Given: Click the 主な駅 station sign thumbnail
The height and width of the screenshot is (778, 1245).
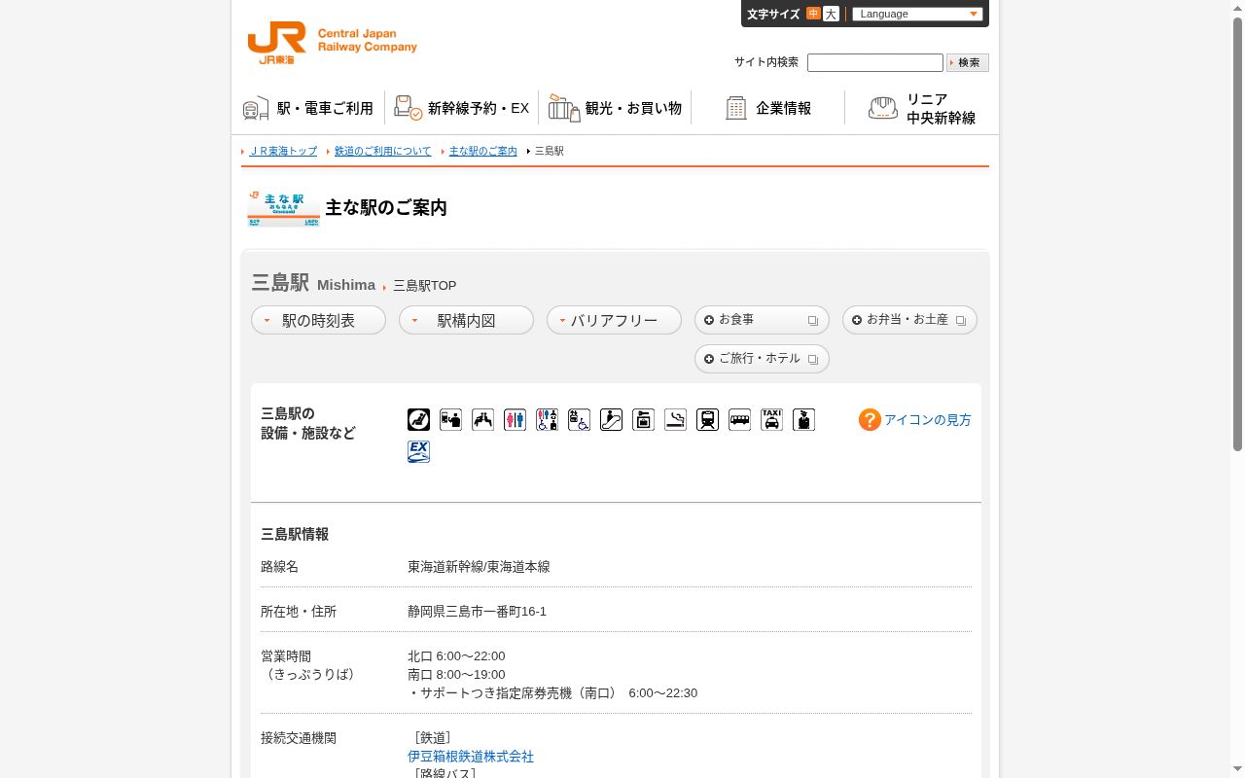Looking at the screenshot, I should (283, 208).
